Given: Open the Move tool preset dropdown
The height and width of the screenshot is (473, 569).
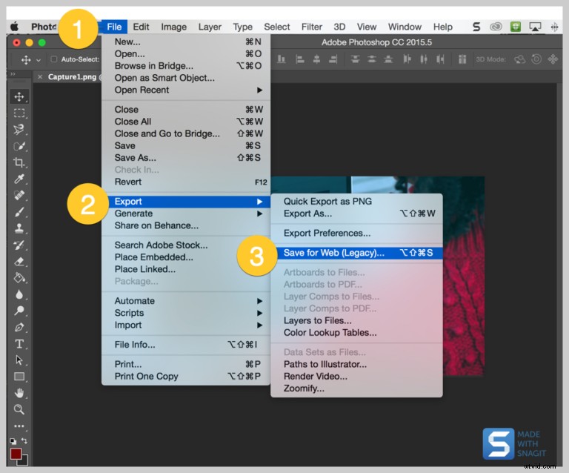Looking at the screenshot, I should [x=39, y=60].
